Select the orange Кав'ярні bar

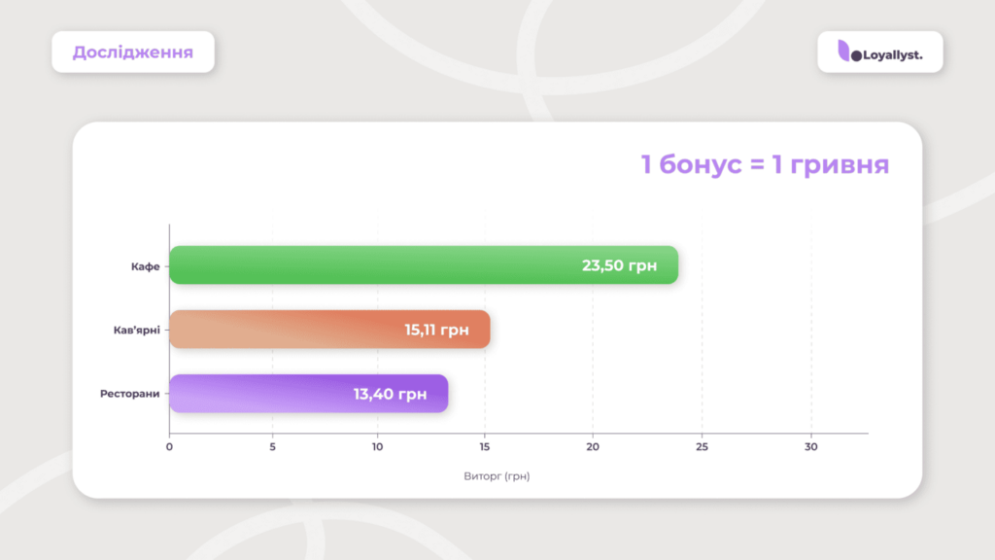tap(292, 330)
